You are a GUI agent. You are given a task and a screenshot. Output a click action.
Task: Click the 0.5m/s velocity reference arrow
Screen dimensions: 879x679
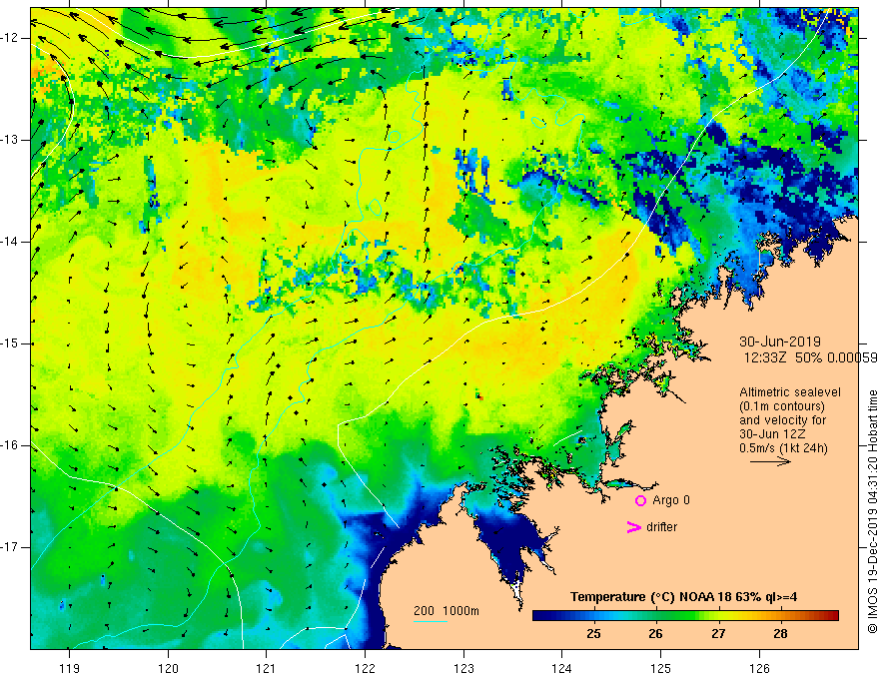pyautogui.click(x=771, y=461)
